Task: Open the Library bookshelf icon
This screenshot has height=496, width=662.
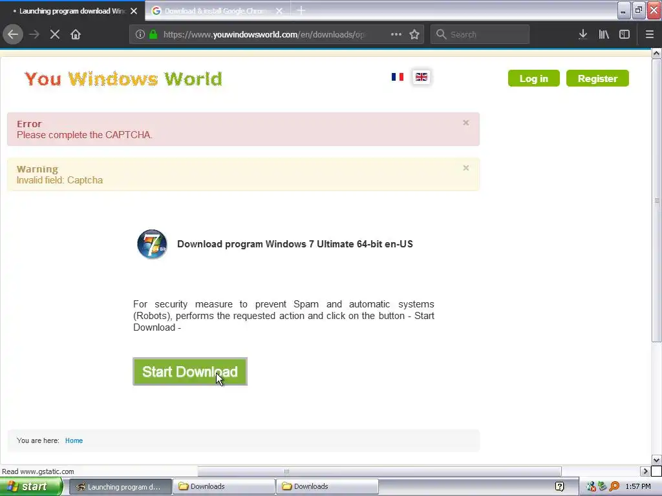Action: coord(604,35)
